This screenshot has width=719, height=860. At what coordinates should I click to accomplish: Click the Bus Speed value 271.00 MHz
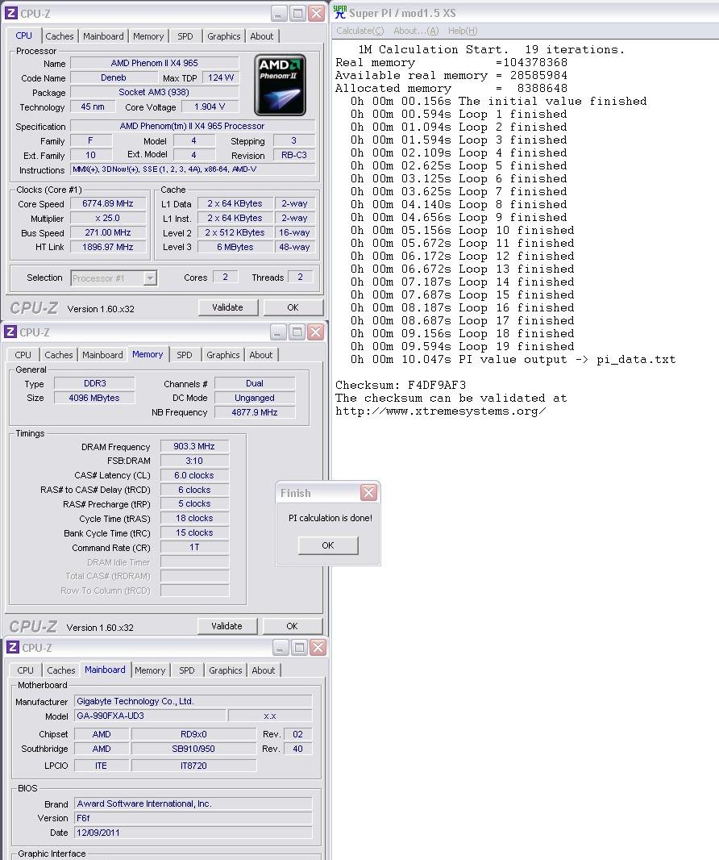tap(108, 232)
